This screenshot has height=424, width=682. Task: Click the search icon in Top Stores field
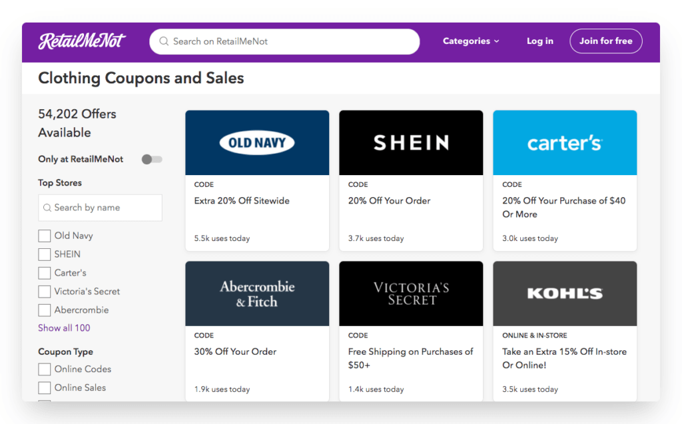pyautogui.click(x=47, y=208)
